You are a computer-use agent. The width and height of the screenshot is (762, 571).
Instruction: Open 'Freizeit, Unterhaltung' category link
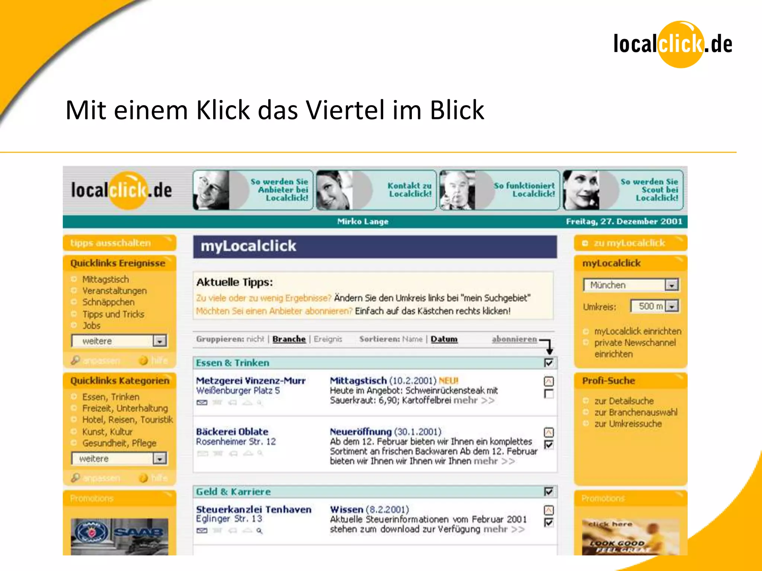125,408
